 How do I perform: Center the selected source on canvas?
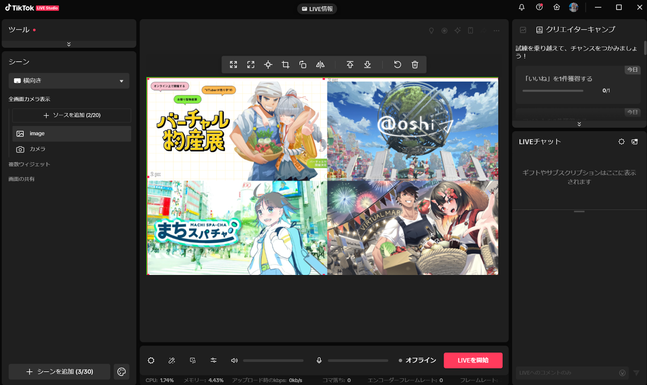[x=268, y=65]
